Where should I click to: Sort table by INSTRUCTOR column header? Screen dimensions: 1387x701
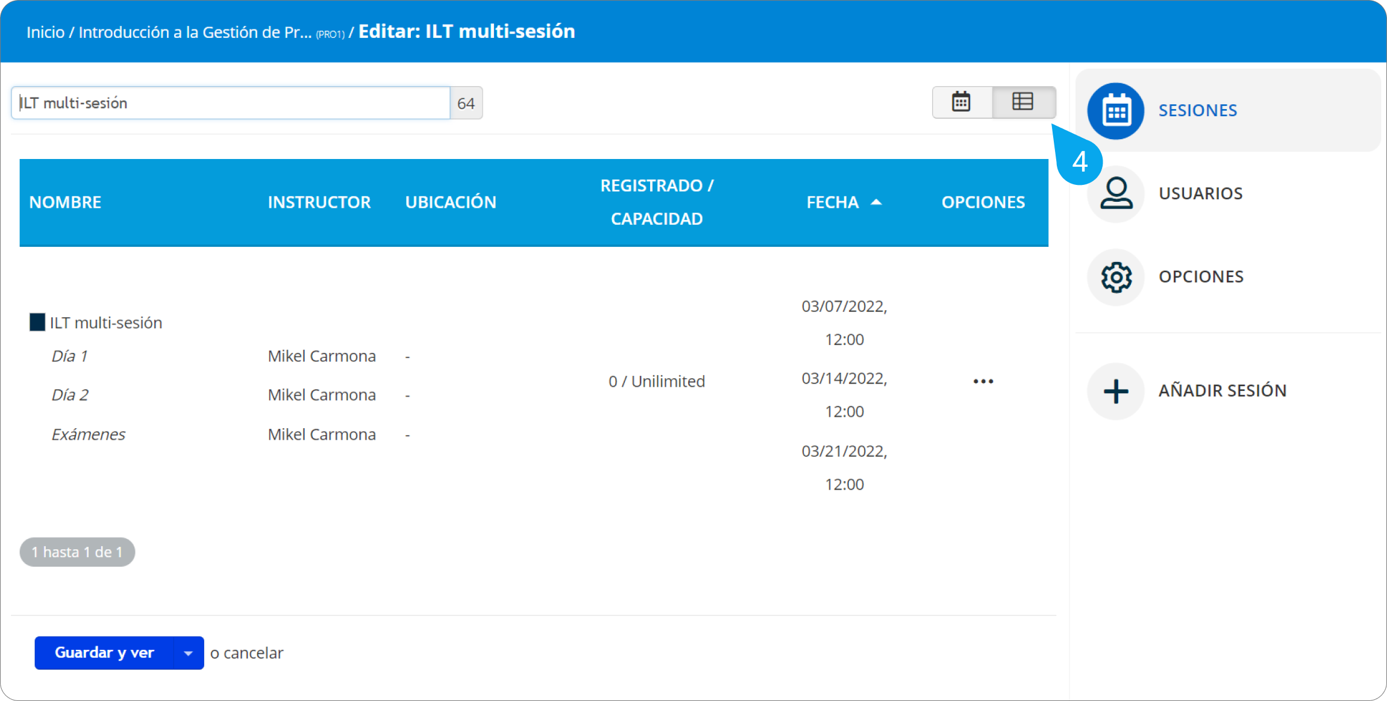(x=319, y=202)
